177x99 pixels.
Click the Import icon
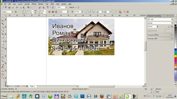click(x=40, y=7)
